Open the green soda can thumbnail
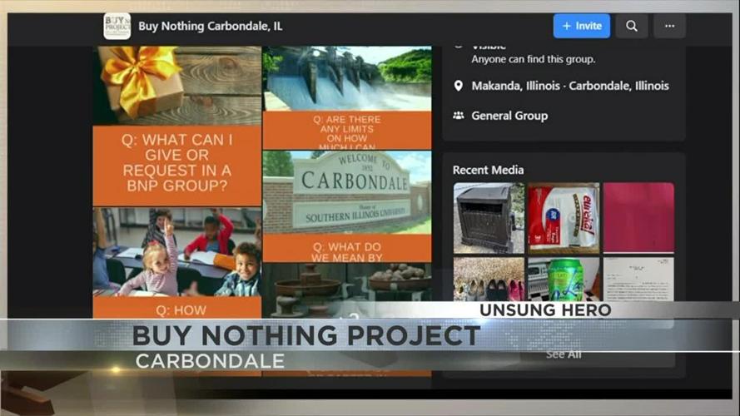 tap(564, 280)
